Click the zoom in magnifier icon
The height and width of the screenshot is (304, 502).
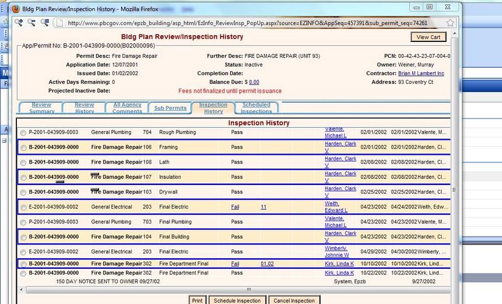point(18,23)
